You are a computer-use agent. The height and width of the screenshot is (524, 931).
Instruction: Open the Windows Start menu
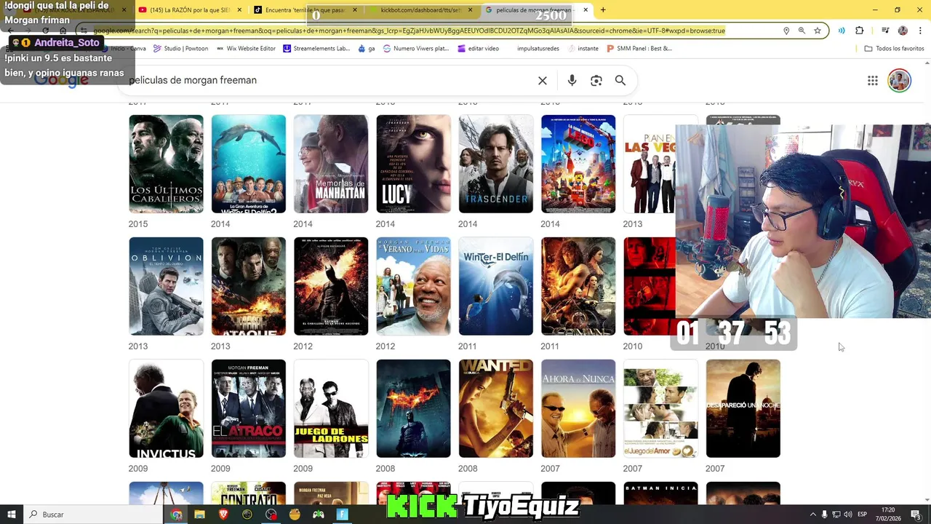11,515
